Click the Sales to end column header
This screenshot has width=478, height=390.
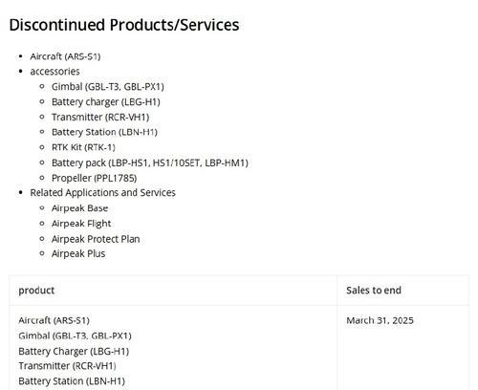[374, 291]
